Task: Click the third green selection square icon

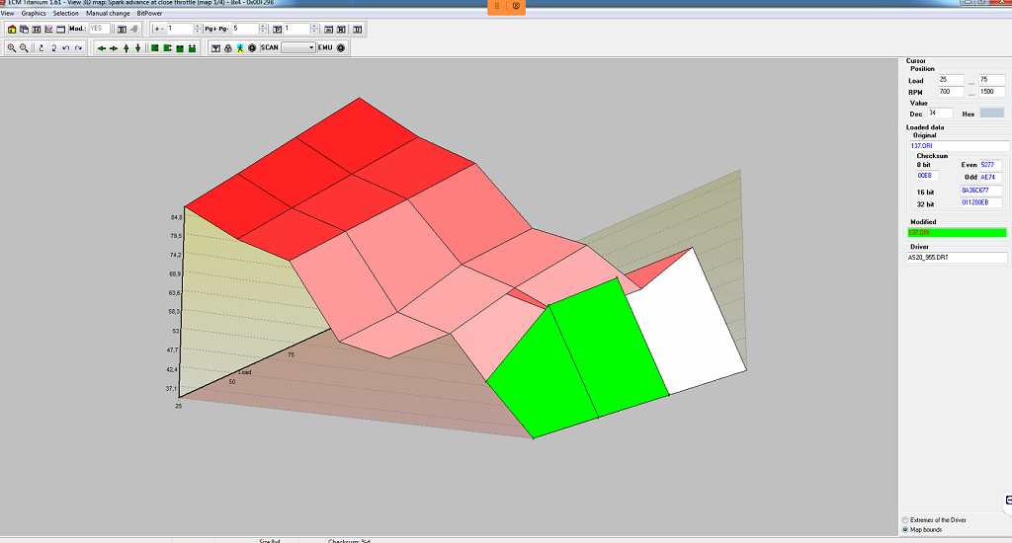Action: click(x=180, y=48)
